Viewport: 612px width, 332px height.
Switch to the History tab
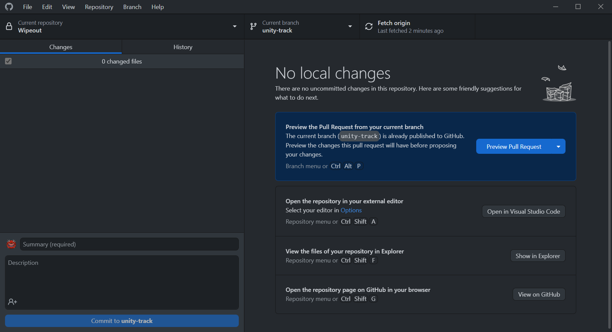point(183,47)
